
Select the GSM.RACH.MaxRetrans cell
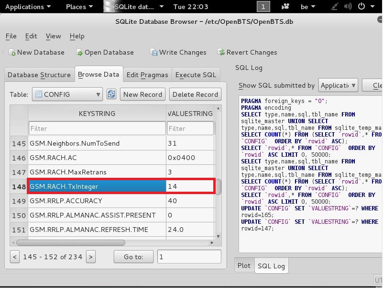[x=97, y=172]
